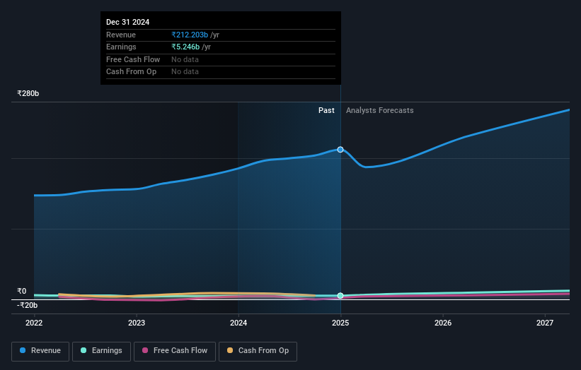Click the ₹280b y-axis label
This screenshot has height=370, width=581.
28,93
